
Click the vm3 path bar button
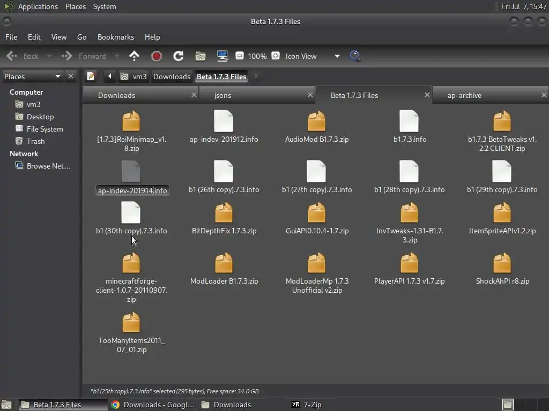[133, 76]
